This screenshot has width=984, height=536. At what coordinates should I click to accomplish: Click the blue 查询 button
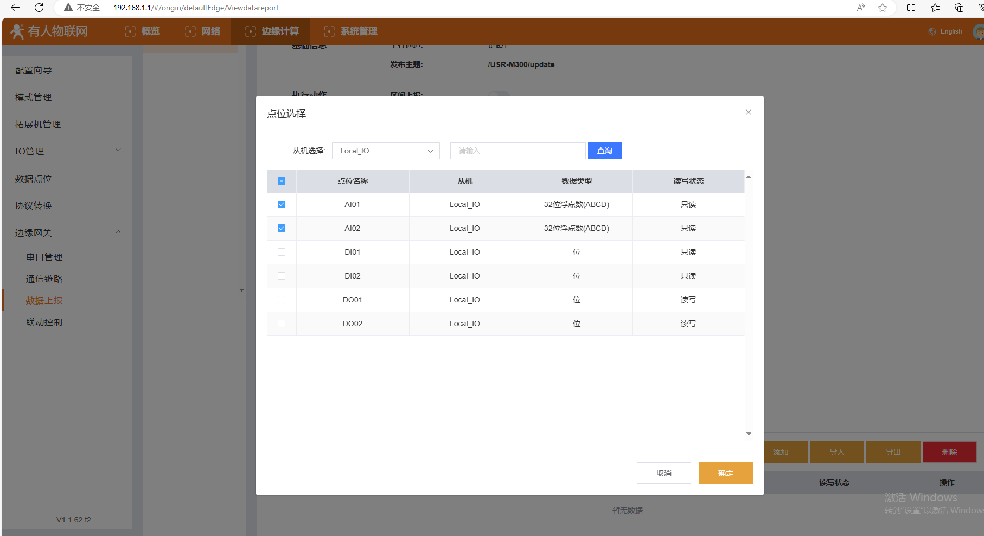pos(604,151)
